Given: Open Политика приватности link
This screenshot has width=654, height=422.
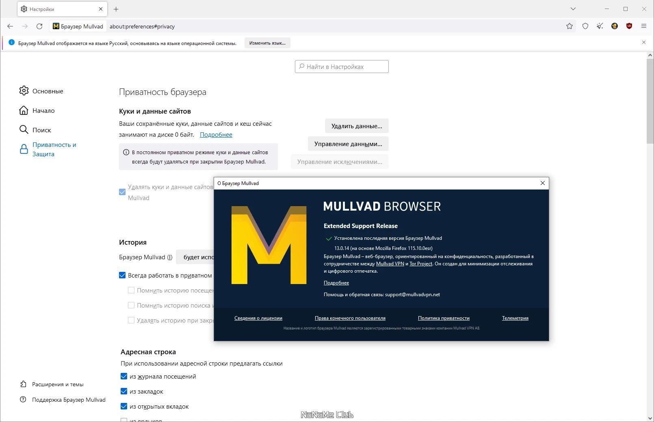Looking at the screenshot, I should (444, 318).
